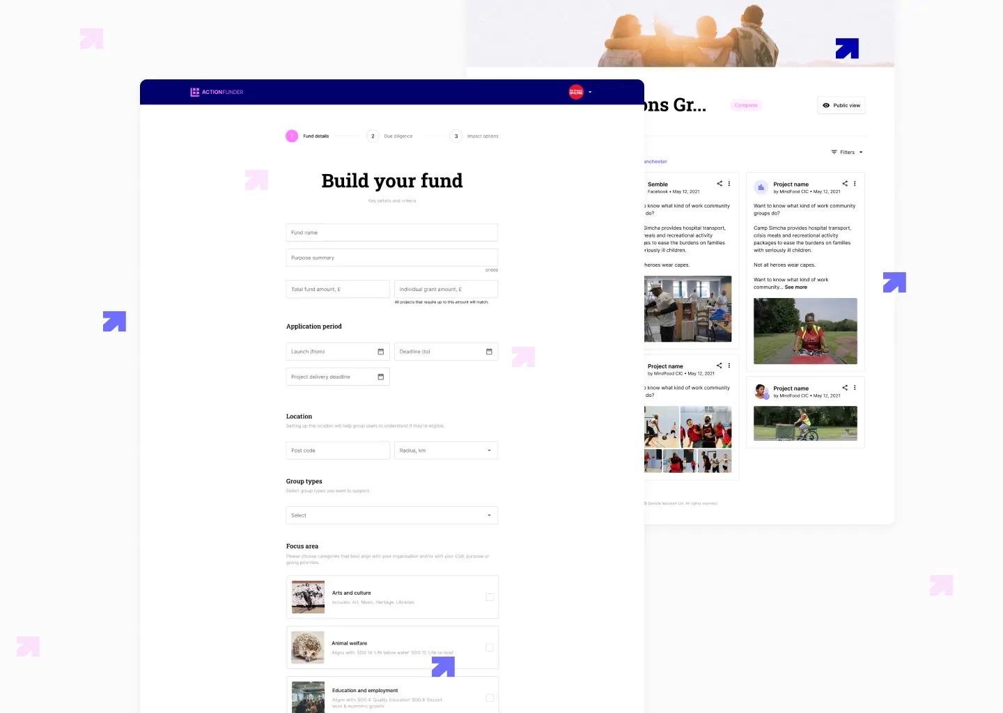Check the Arts and culture checkbox

[x=490, y=597]
